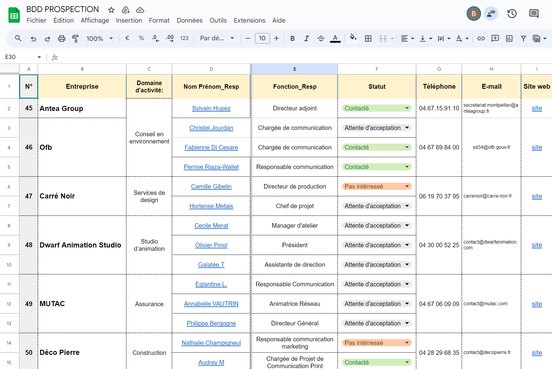
Task: Star the BDD PROSPECTION document
Action: tap(111, 10)
